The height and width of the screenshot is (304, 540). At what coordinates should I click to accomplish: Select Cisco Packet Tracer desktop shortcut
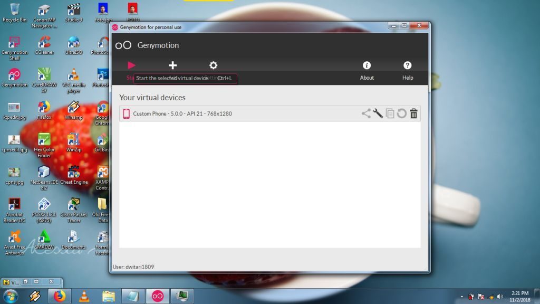pos(74,210)
